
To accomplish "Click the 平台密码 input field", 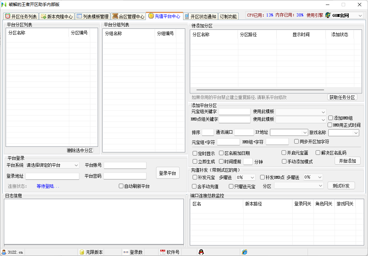I will (x=125, y=176).
